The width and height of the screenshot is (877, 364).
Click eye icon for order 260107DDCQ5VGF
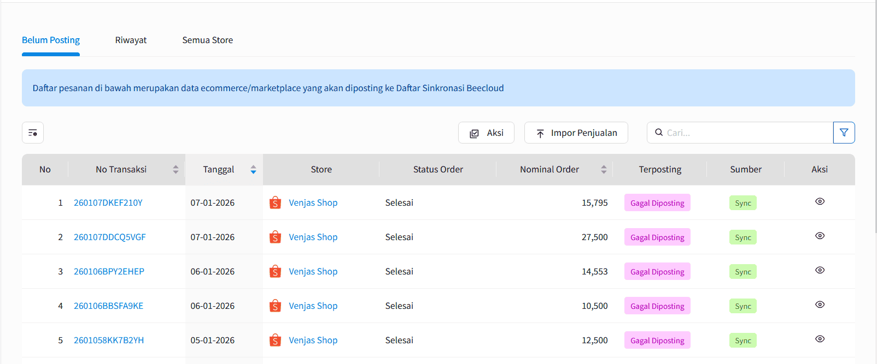point(820,236)
